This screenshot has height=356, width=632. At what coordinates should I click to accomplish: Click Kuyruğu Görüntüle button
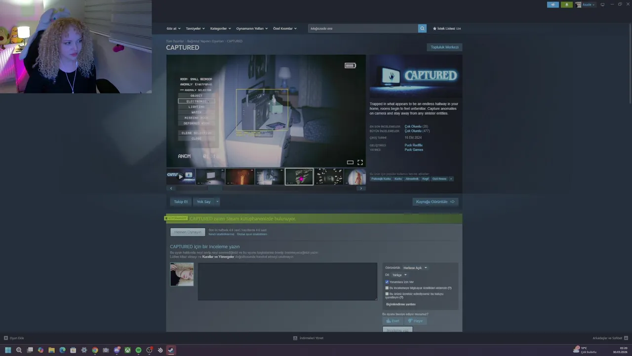coord(435,202)
